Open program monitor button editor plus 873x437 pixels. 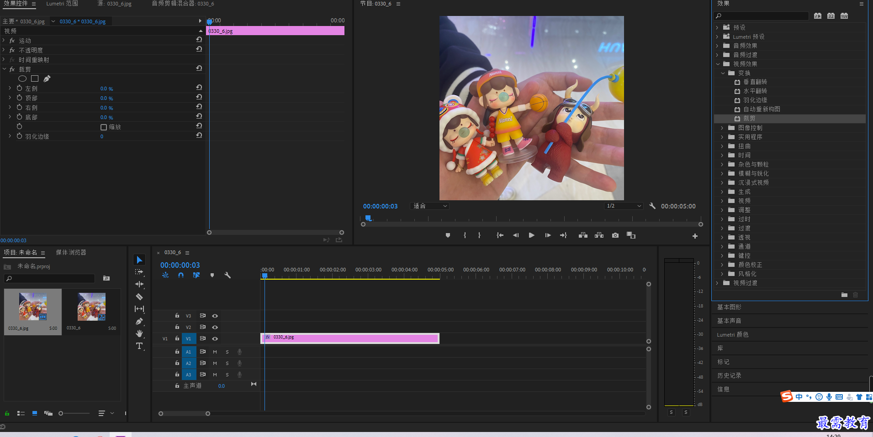tap(695, 236)
